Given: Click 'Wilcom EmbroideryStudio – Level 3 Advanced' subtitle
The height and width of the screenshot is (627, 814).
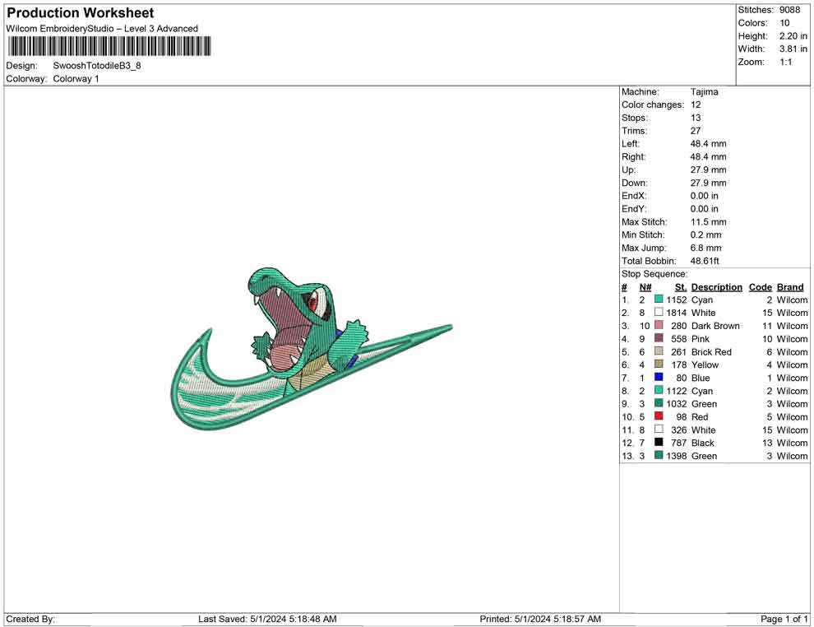Looking at the screenshot, I should pyautogui.click(x=102, y=29).
